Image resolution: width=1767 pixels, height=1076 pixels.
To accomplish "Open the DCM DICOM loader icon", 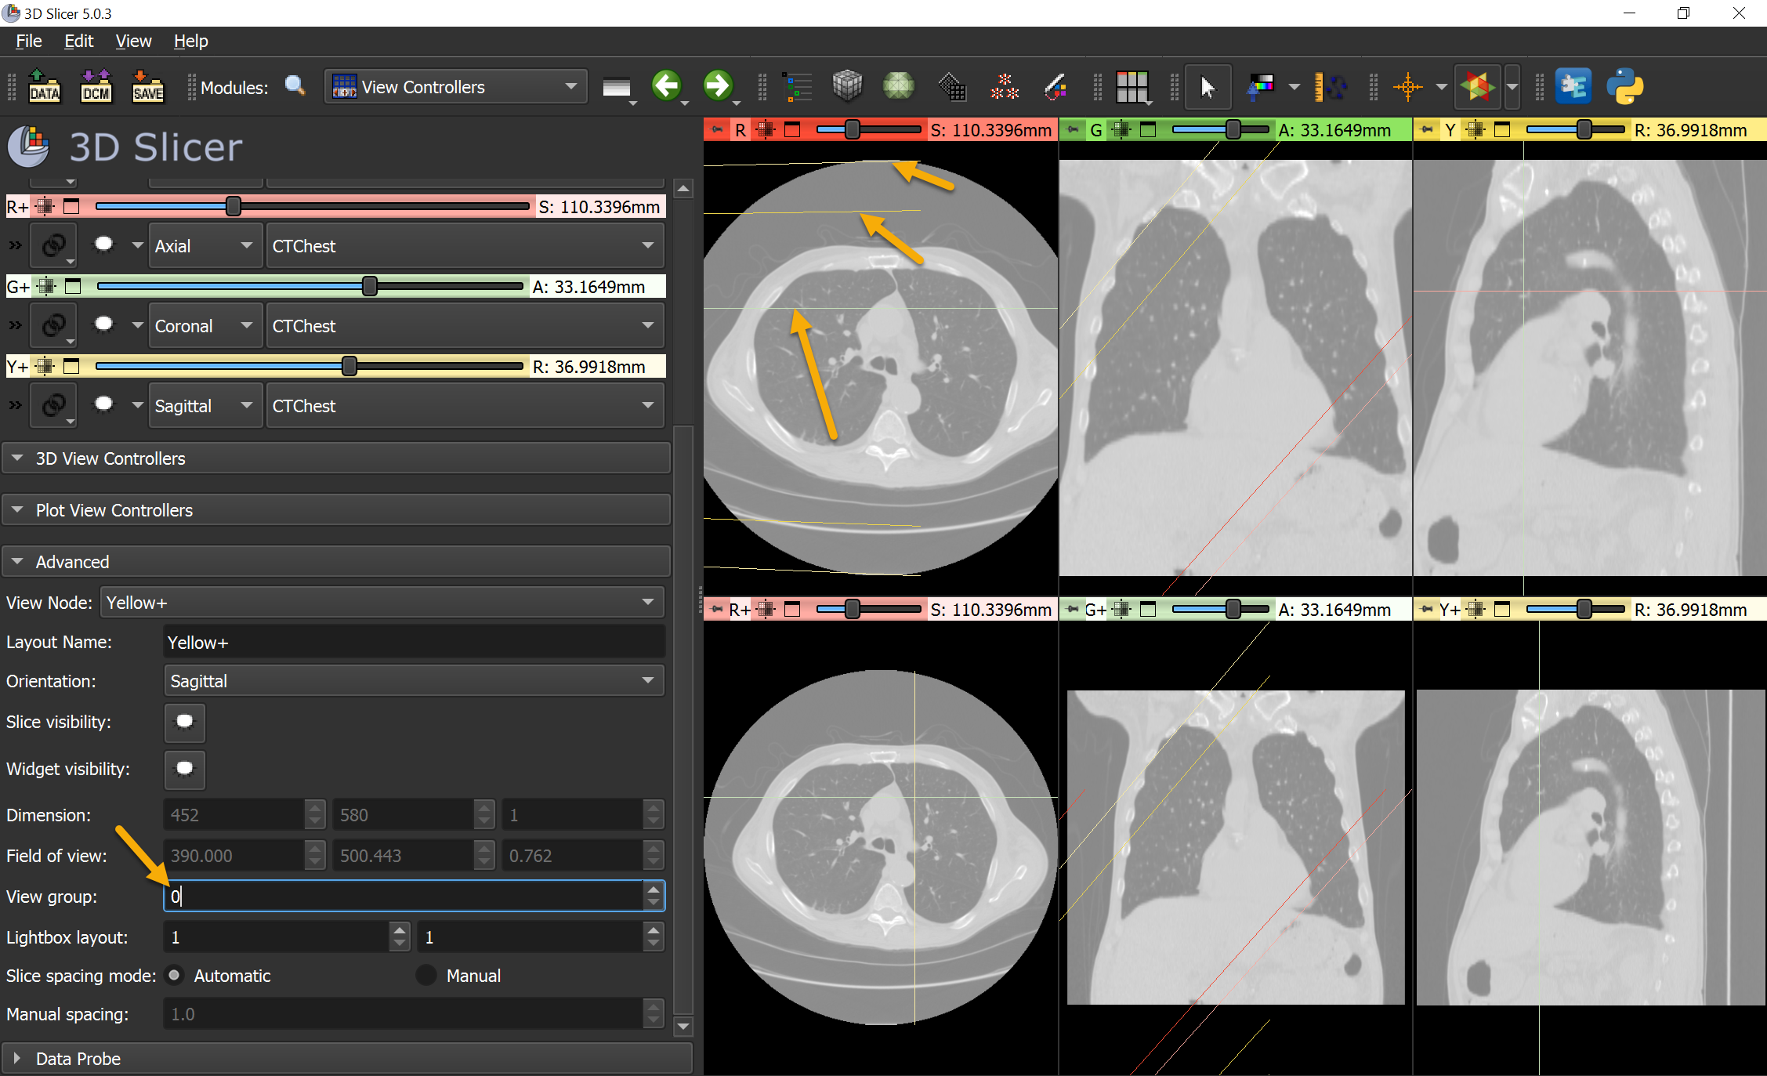I will 96,86.
